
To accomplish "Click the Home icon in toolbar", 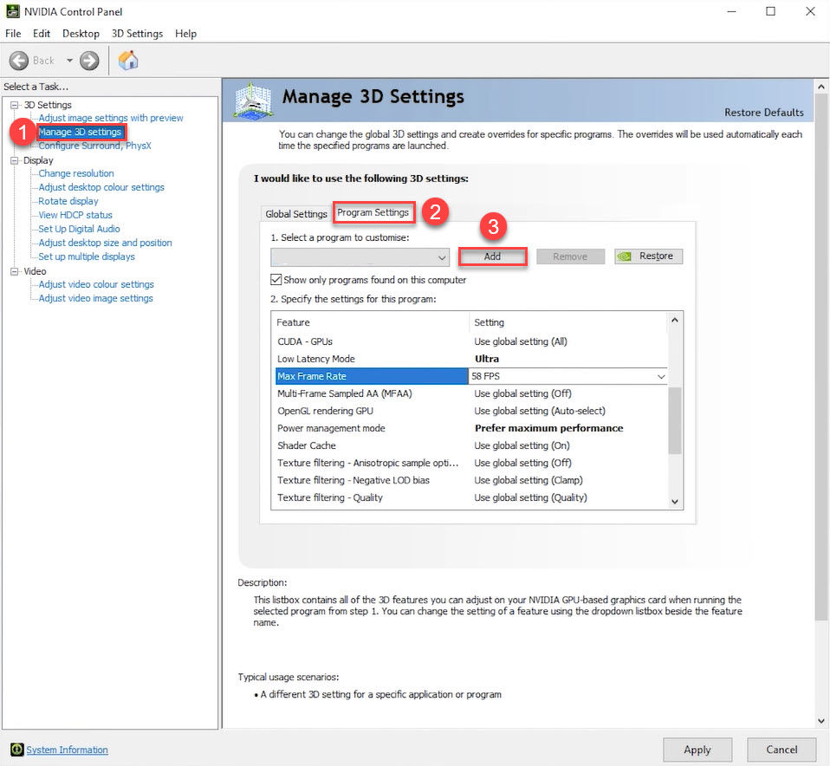I will pos(128,60).
